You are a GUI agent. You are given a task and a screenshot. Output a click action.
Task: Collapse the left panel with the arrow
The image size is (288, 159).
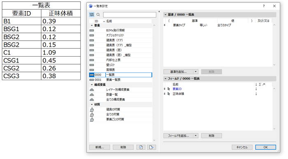(159, 12)
